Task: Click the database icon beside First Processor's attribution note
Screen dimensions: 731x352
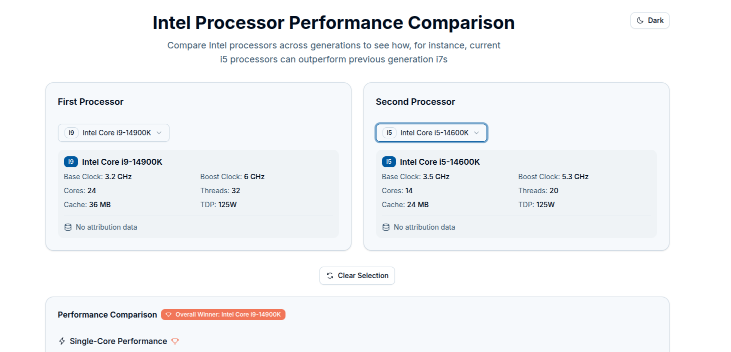Action: click(67, 227)
